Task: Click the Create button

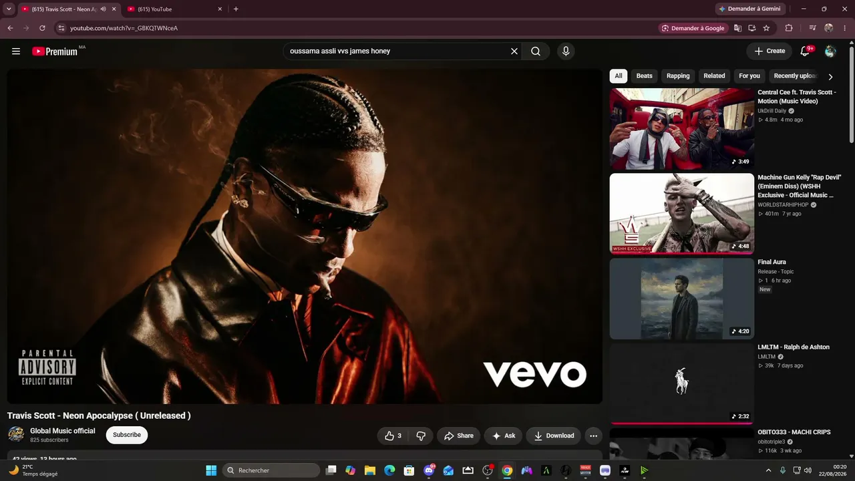Action: pos(769,51)
